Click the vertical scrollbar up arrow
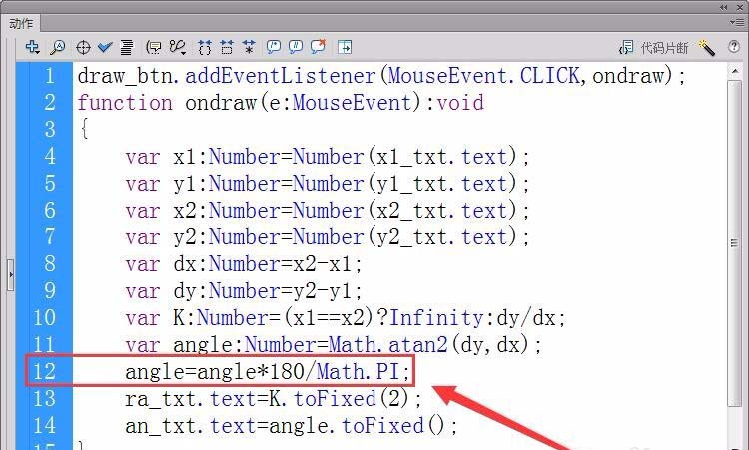The image size is (749, 450). [734, 71]
